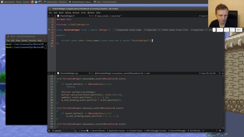Go forward in the upper editor navigation history
This screenshot has width=244, height=137.
[x=52, y=16]
